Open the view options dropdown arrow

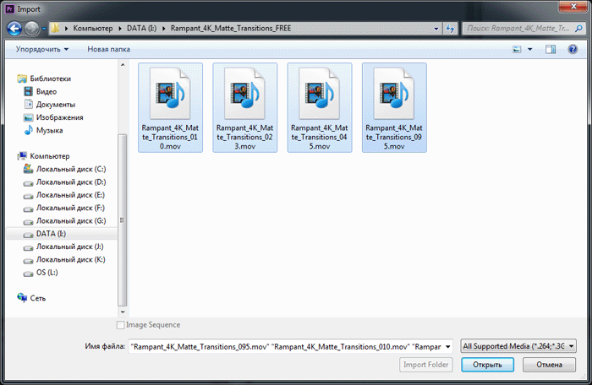[x=529, y=50]
